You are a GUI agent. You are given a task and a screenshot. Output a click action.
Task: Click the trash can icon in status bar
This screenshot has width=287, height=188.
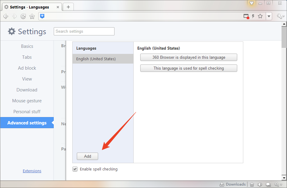252,184
